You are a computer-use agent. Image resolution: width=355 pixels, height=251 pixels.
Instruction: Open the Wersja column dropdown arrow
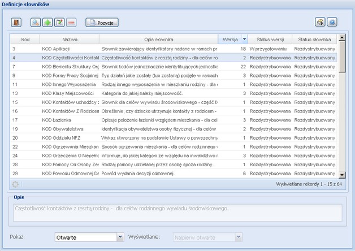(244, 40)
